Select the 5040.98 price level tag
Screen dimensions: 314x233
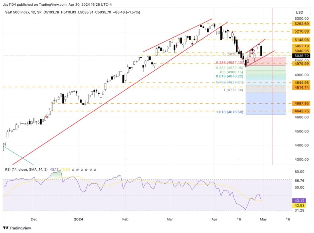[301, 51]
